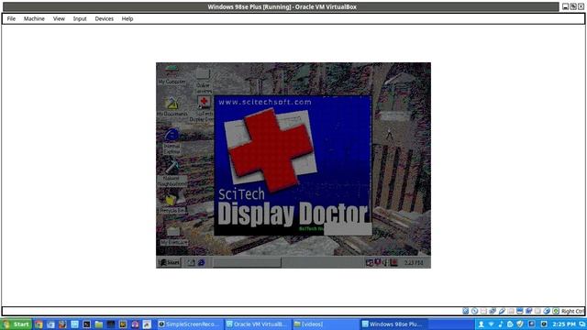Viewport: 587px width, 330px height.
Task: Launch the terminal from host quick launch
Action: 87,324
